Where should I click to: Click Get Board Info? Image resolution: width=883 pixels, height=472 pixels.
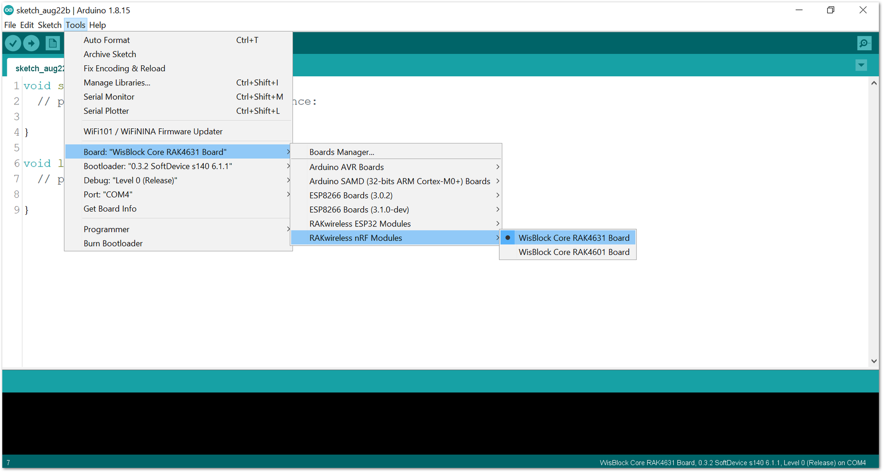click(x=178, y=209)
